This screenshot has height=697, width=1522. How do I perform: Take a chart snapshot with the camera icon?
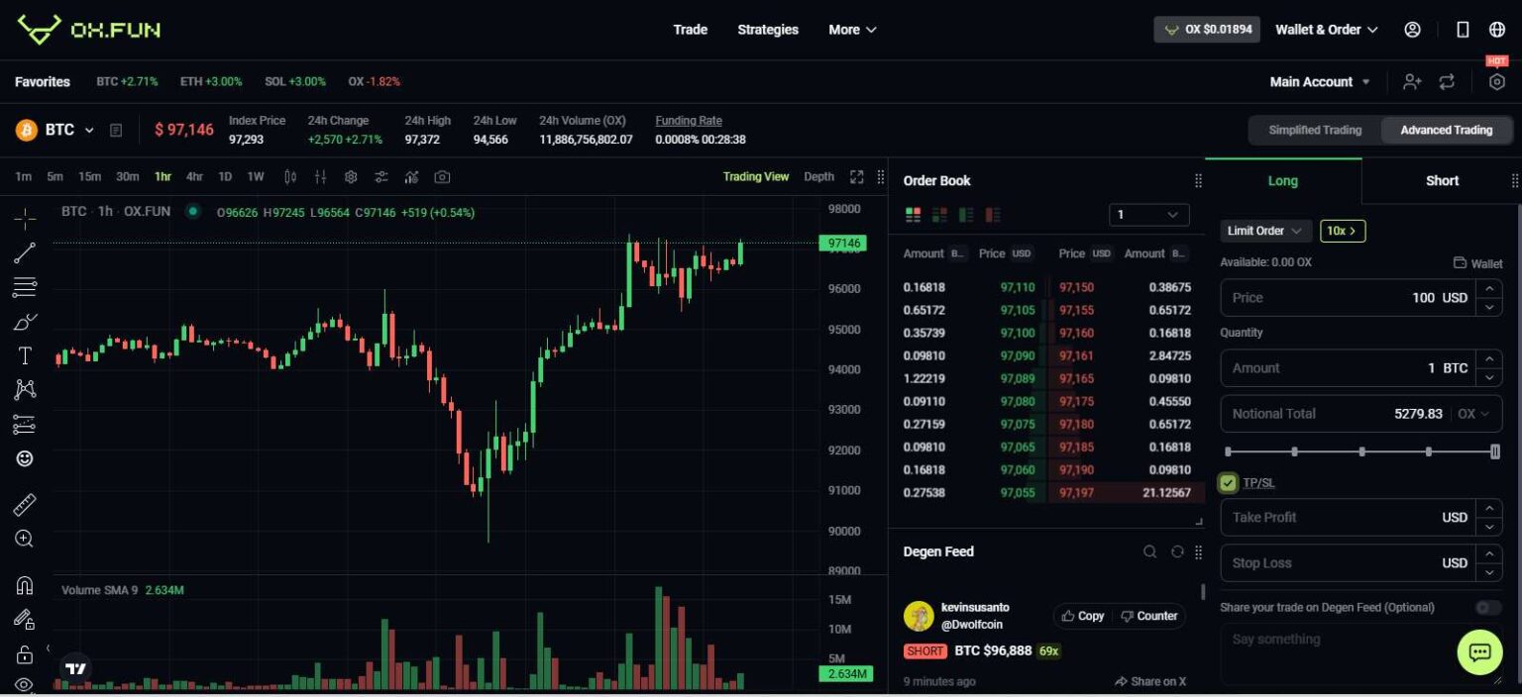(442, 176)
